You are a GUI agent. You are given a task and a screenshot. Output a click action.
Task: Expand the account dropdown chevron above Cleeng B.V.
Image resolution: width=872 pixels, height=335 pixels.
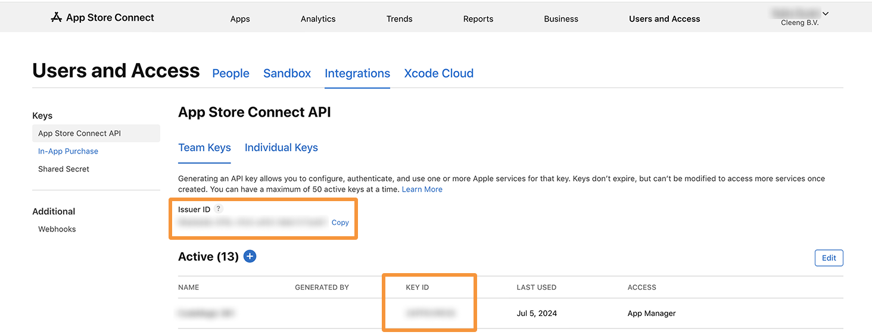(x=826, y=13)
